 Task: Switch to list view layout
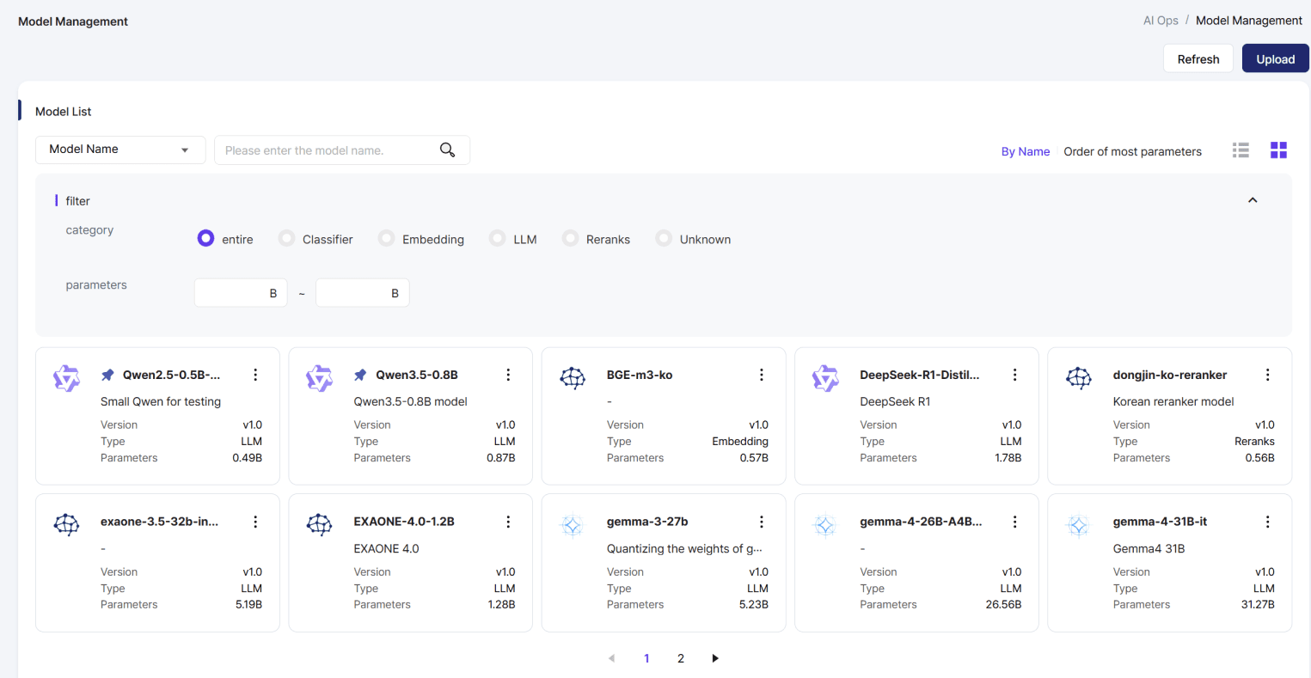[1241, 150]
